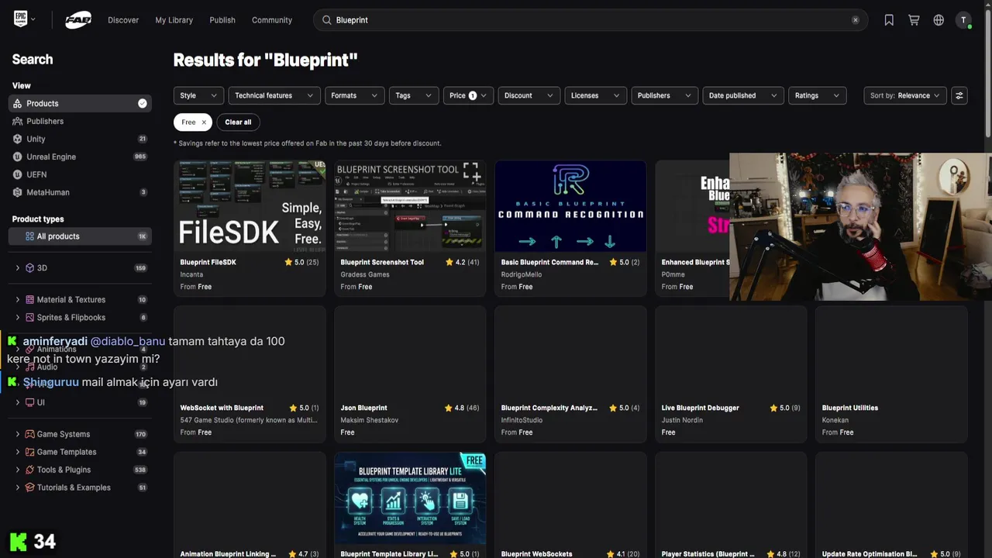The height and width of the screenshot is (558, 992).
Task: Open Live Blueprint Debugger product link
Action: click(700, 408)
